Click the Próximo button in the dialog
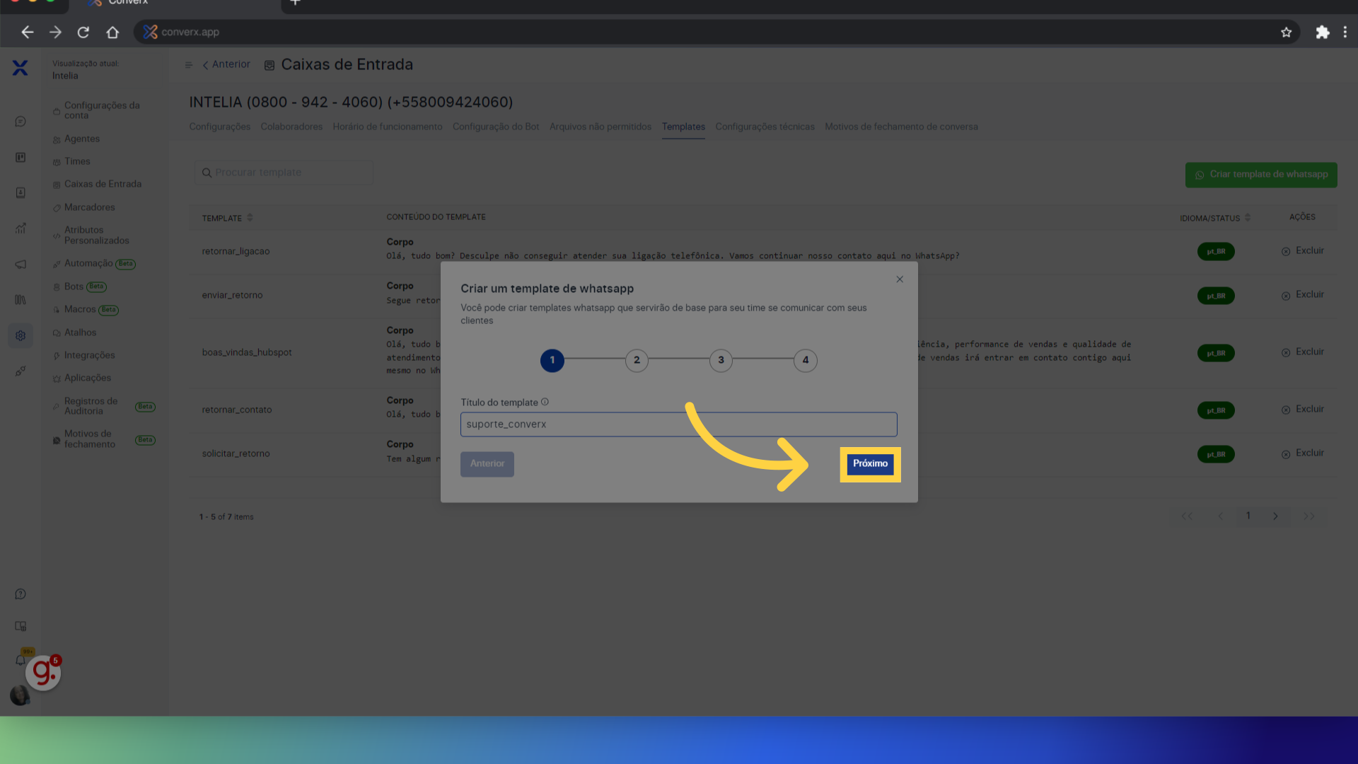Image resolution: width=1358 pixels, height=764 pixels. point(870,464)
